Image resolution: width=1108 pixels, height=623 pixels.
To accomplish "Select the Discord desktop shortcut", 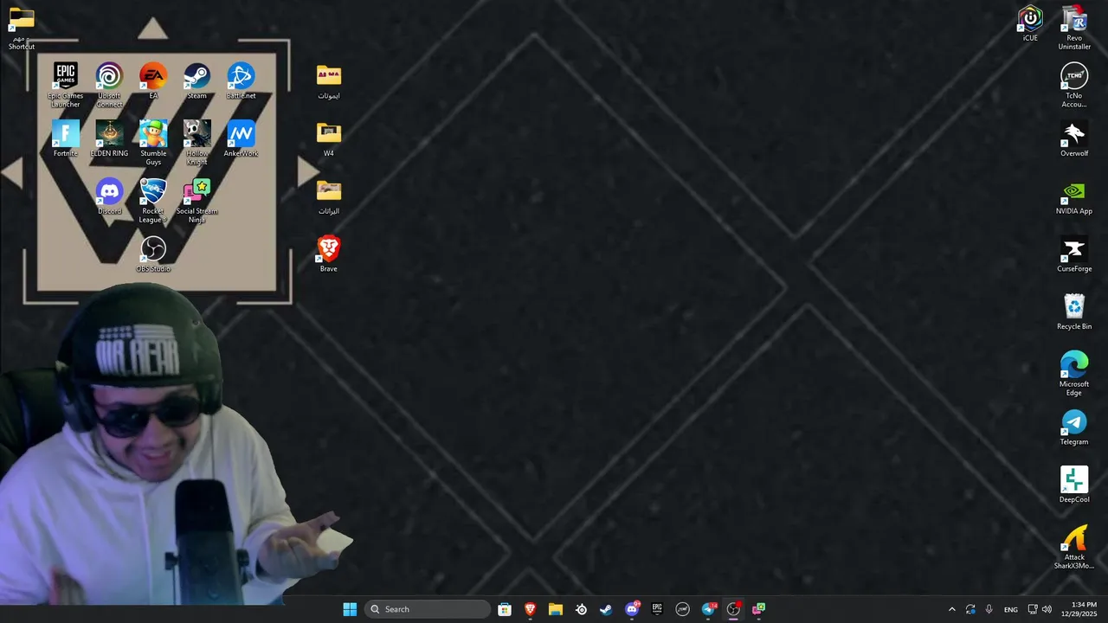I will (109, 196).
